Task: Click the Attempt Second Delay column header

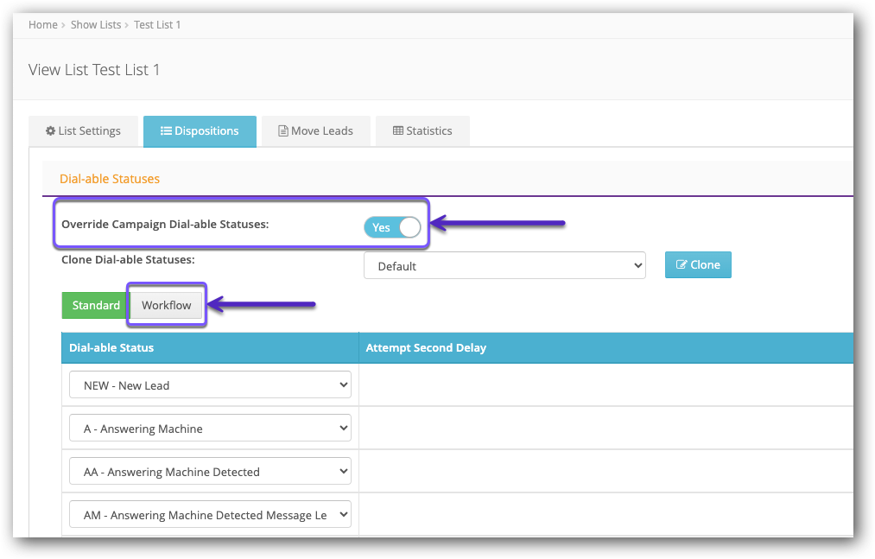Action: pos(426,347)
